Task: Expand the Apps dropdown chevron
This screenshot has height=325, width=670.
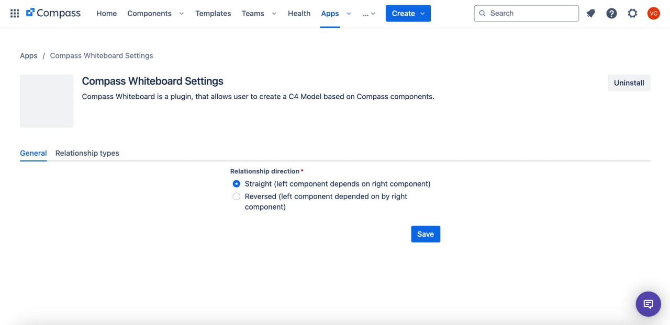Action: coord(349,14)
